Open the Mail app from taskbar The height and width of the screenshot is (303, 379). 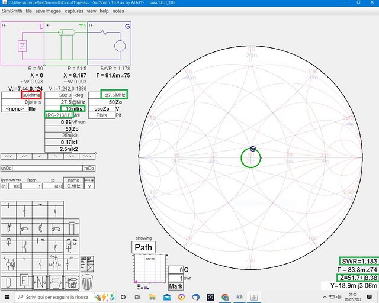[x=167, y=297]
